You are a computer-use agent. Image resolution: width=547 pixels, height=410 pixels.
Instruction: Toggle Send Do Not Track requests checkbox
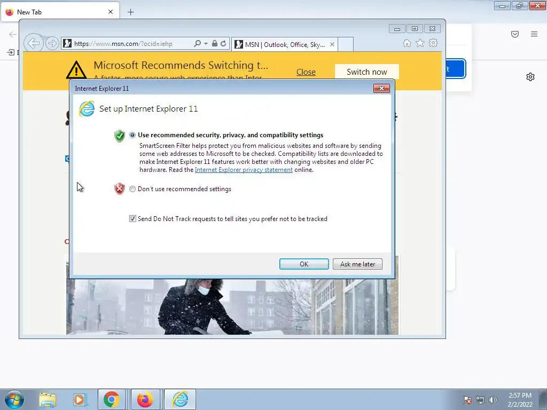pos(132,218)
